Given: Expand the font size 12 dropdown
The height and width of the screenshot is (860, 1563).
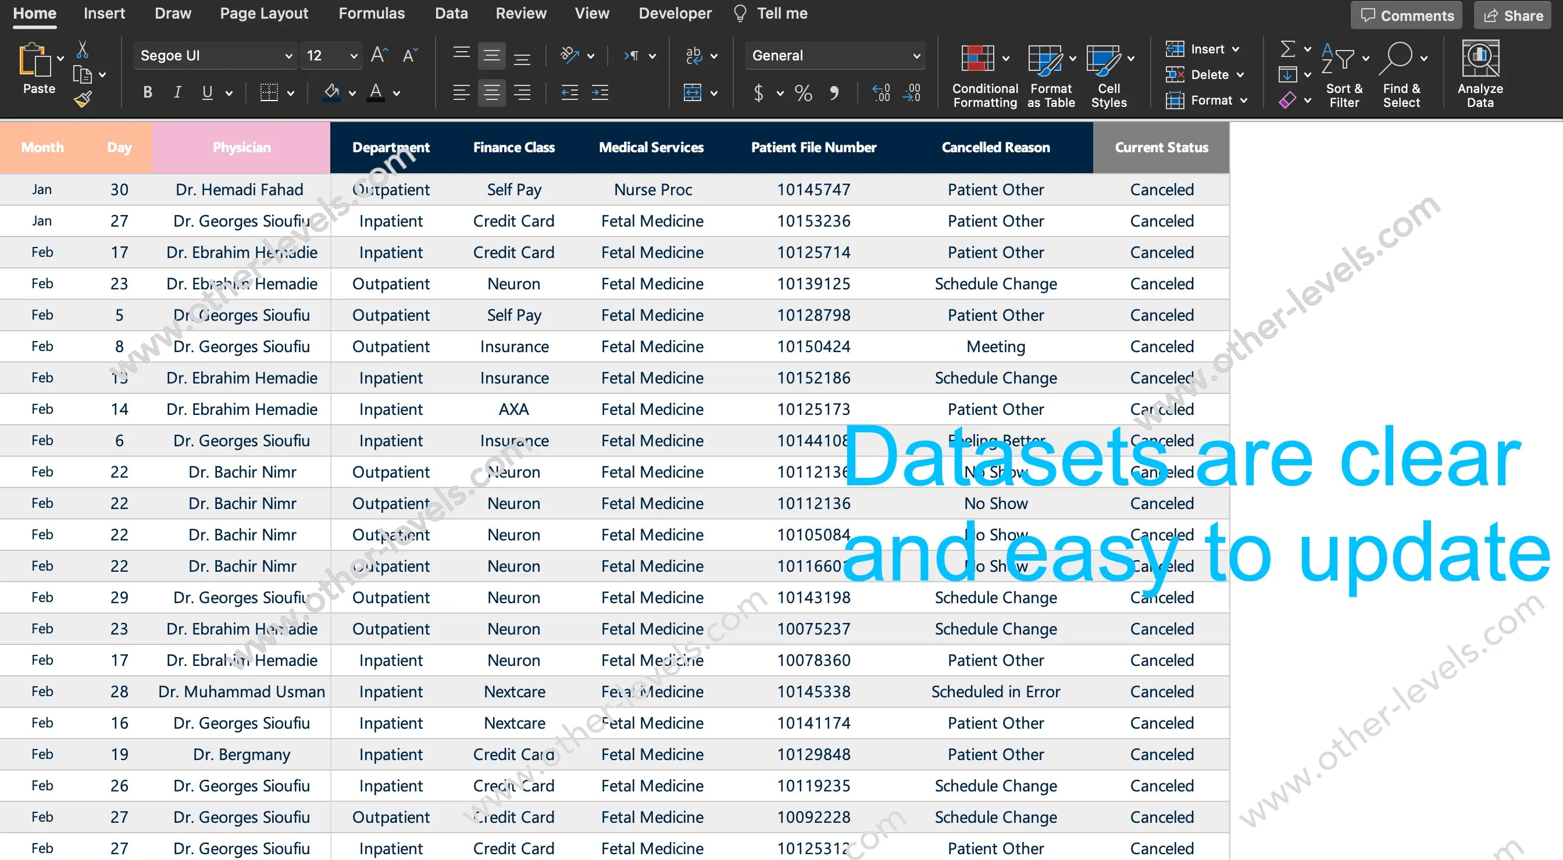Looking at the screenshot, I should [353, 56].
